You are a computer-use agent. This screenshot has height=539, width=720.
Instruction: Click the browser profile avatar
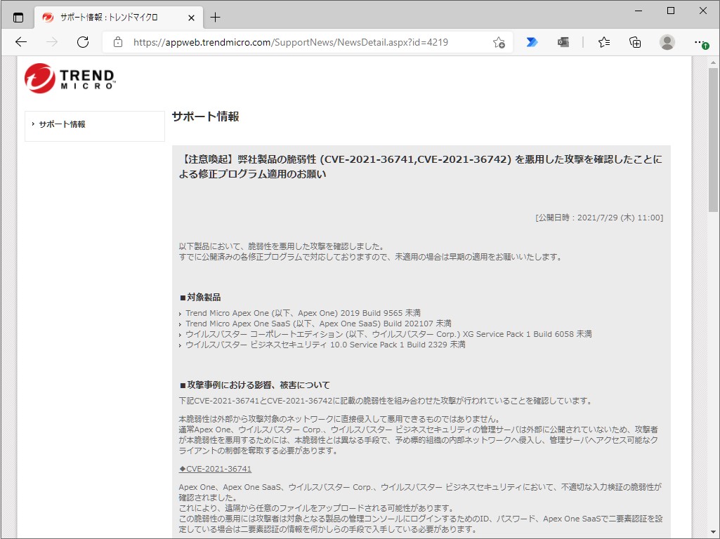click(667, 42)
